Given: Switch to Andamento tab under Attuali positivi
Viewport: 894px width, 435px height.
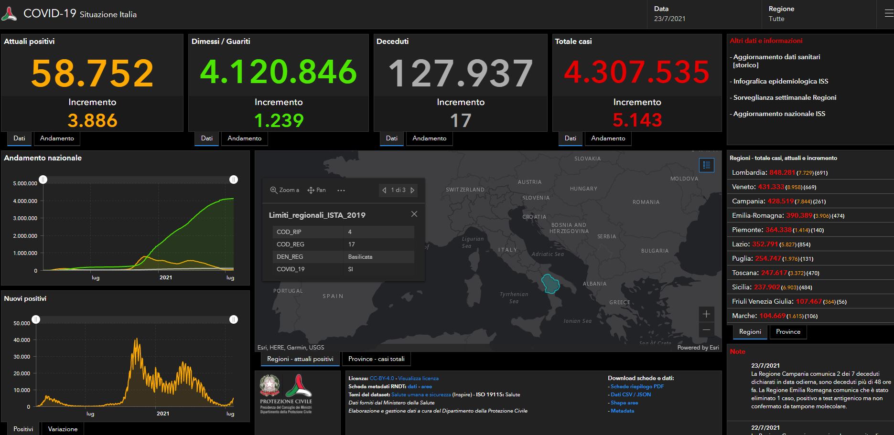Looking at the screenshot, I should pos(57,138).
